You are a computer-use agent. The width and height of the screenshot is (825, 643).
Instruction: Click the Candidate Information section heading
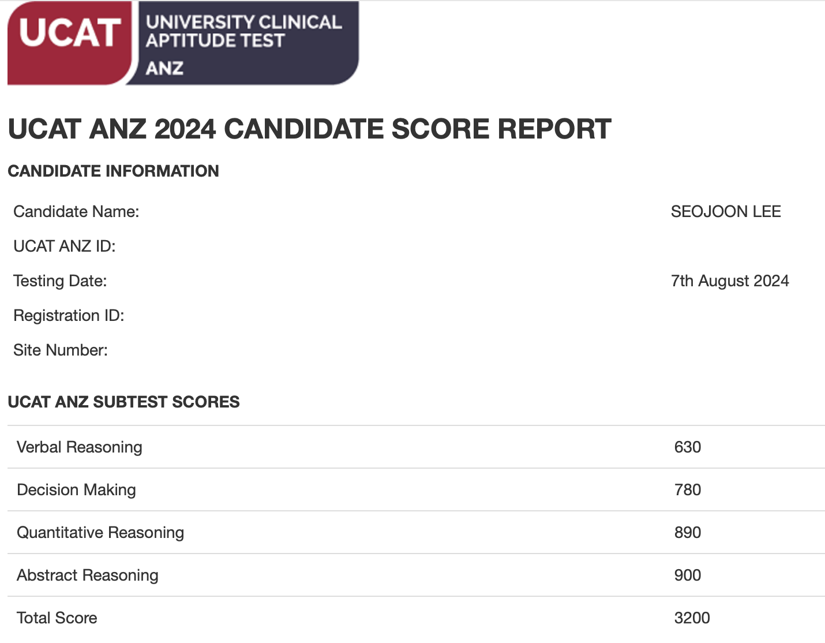click(114, 171)
